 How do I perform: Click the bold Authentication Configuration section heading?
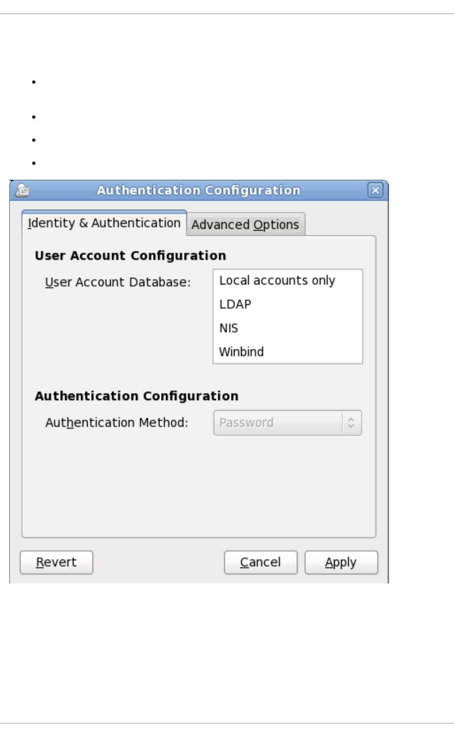click(x=137, y=396)
